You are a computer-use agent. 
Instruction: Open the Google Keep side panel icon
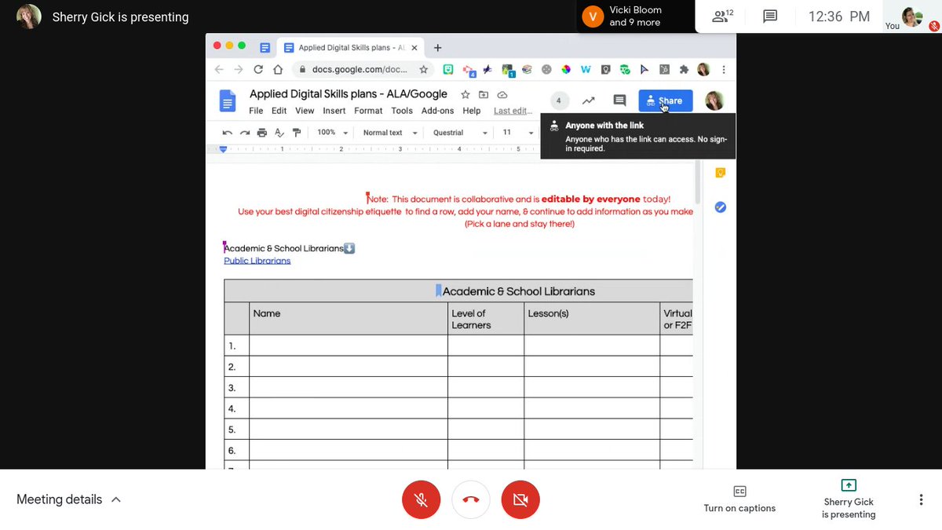click(x=720, y=173)
